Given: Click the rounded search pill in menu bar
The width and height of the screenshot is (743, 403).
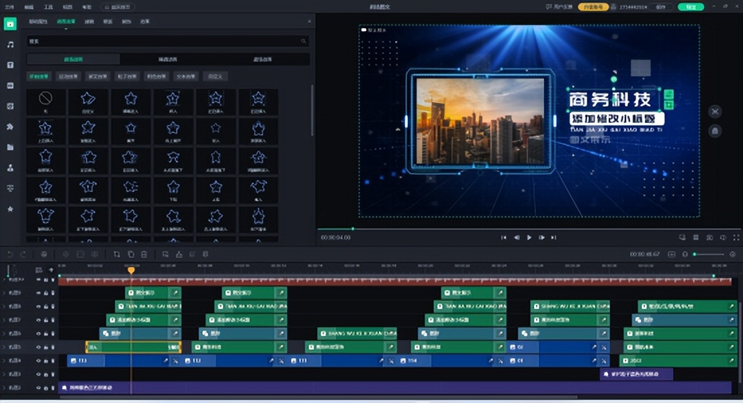Looking at the screenshot, I should click(118, 7).
